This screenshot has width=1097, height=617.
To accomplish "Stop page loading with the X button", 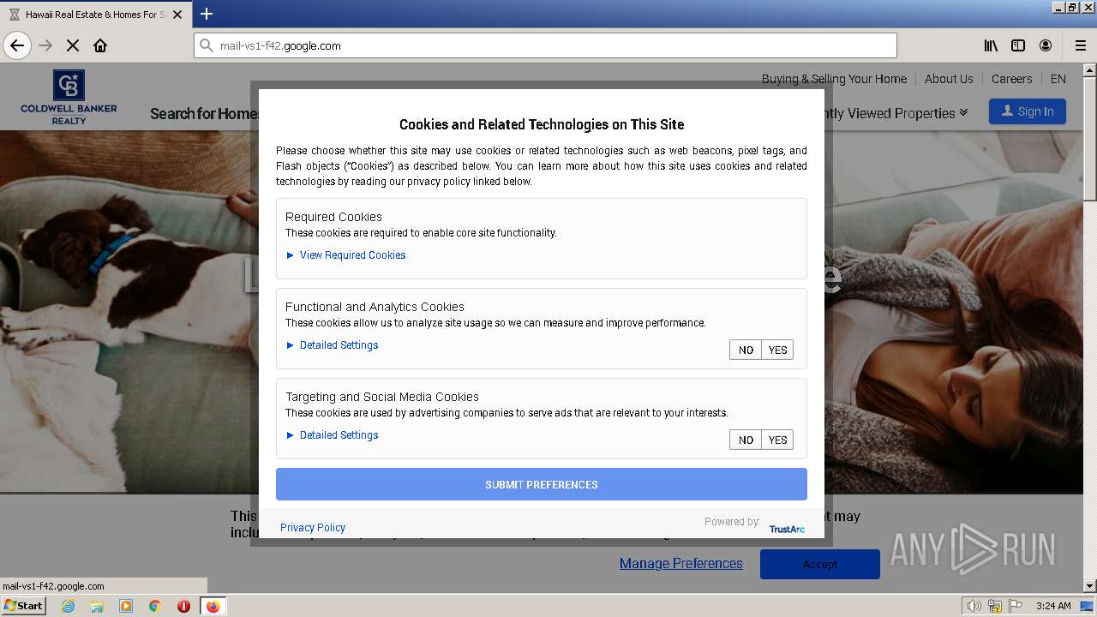I will coord(73,45).
